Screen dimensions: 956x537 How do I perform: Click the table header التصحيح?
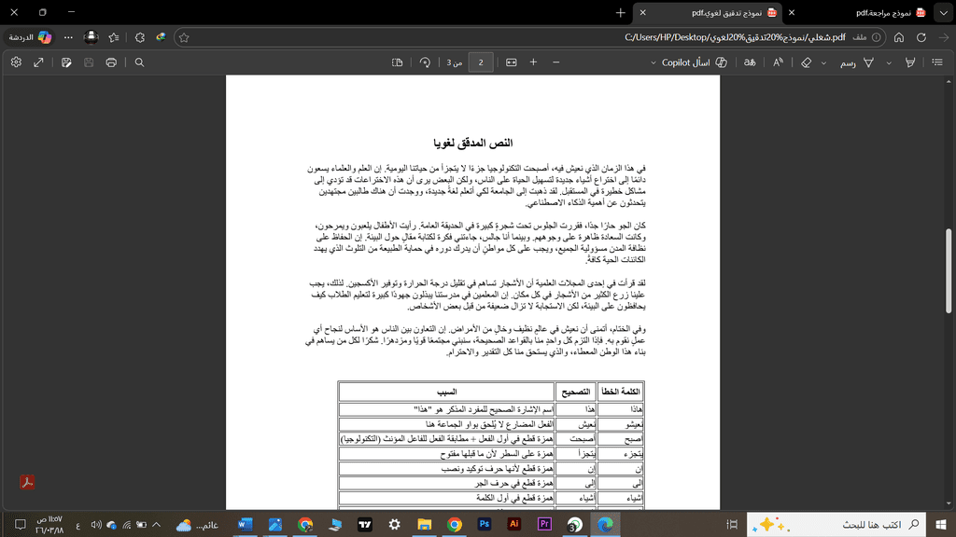coord(576,392)
